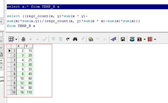Fetch last page with double down arrows icon

click(61, 39)
